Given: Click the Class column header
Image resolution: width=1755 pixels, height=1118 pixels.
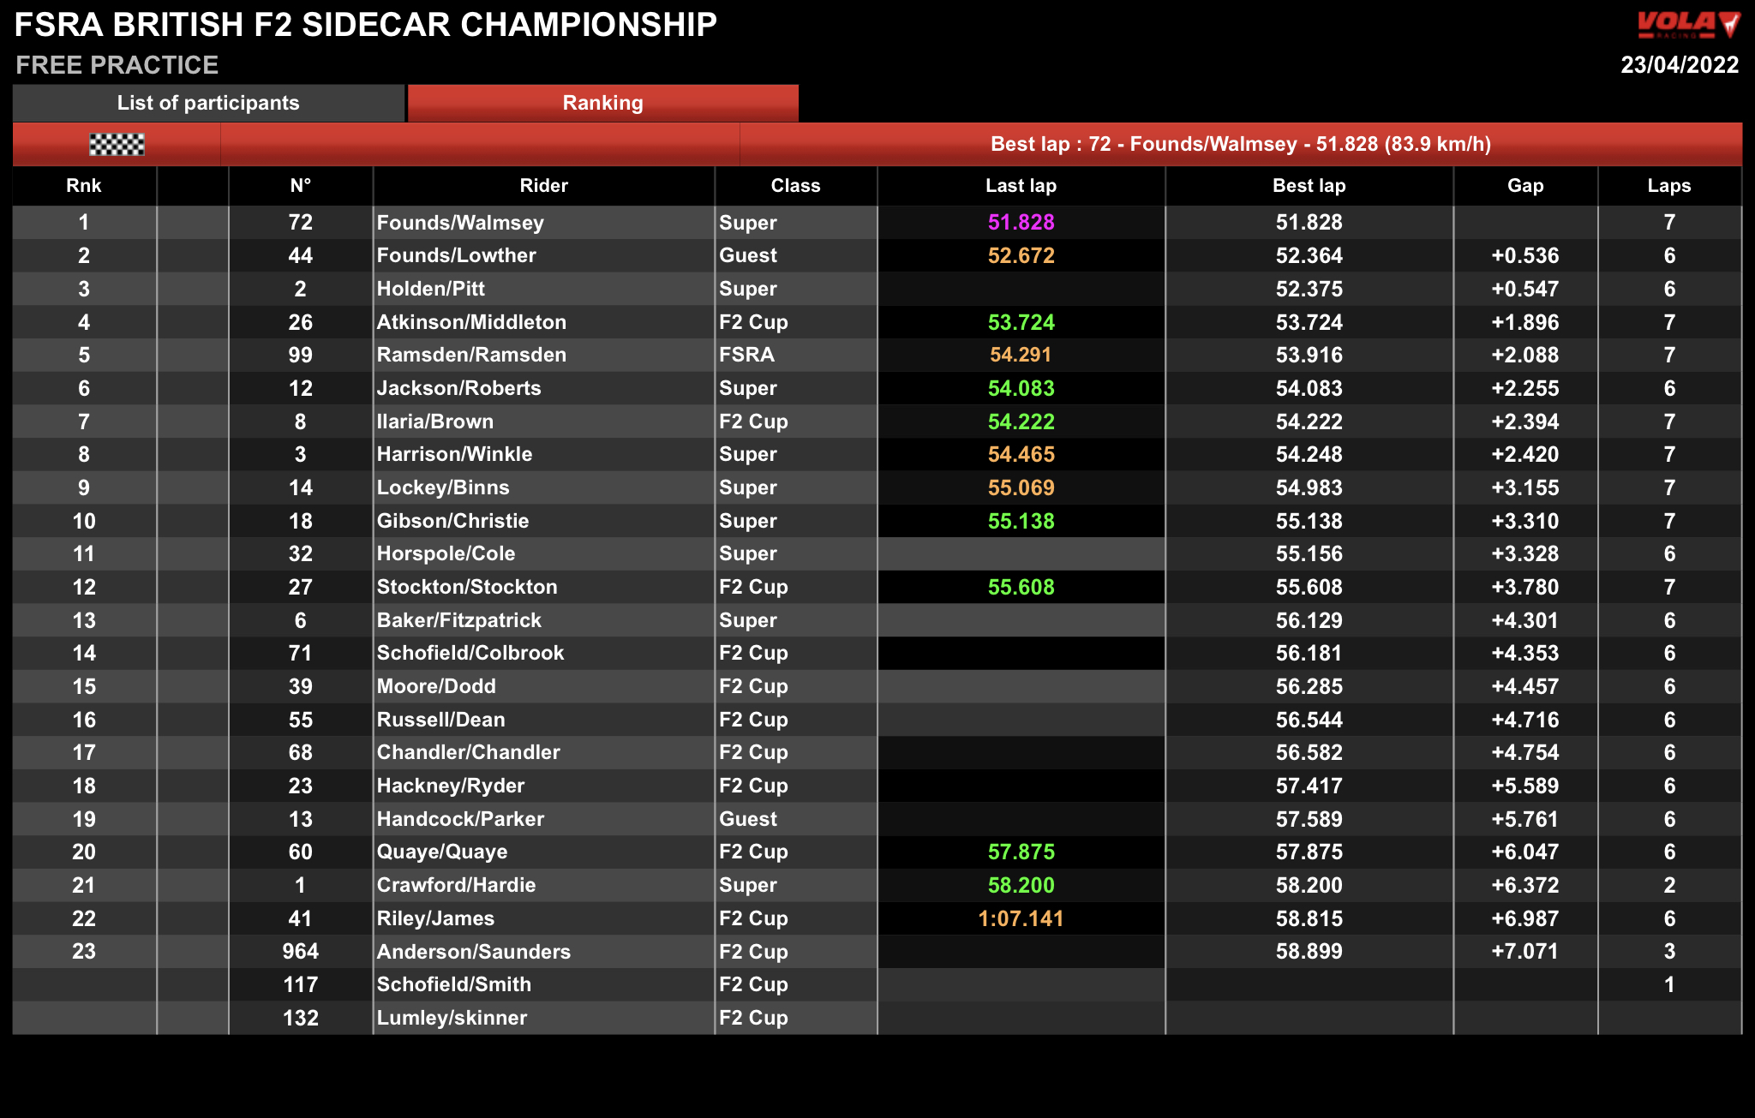Looking at the screenshot, I should click(x=795, y=186).
